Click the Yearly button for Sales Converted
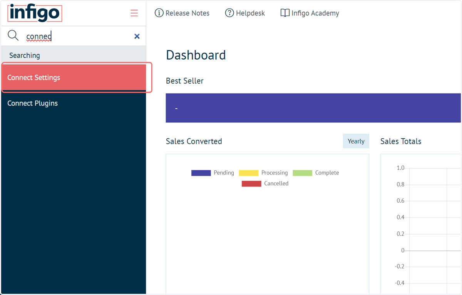The height and width of the screenshot is (295, 462). [x=356, y=141]
